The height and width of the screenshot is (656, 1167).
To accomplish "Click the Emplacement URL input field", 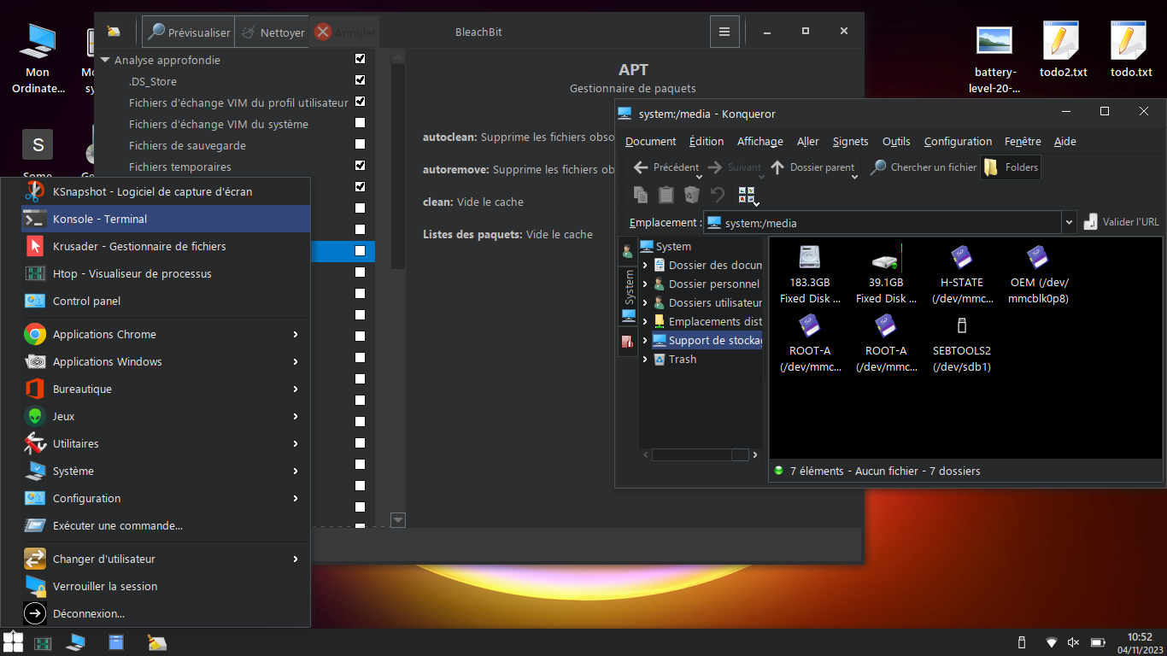I will [x=883, y=222].
